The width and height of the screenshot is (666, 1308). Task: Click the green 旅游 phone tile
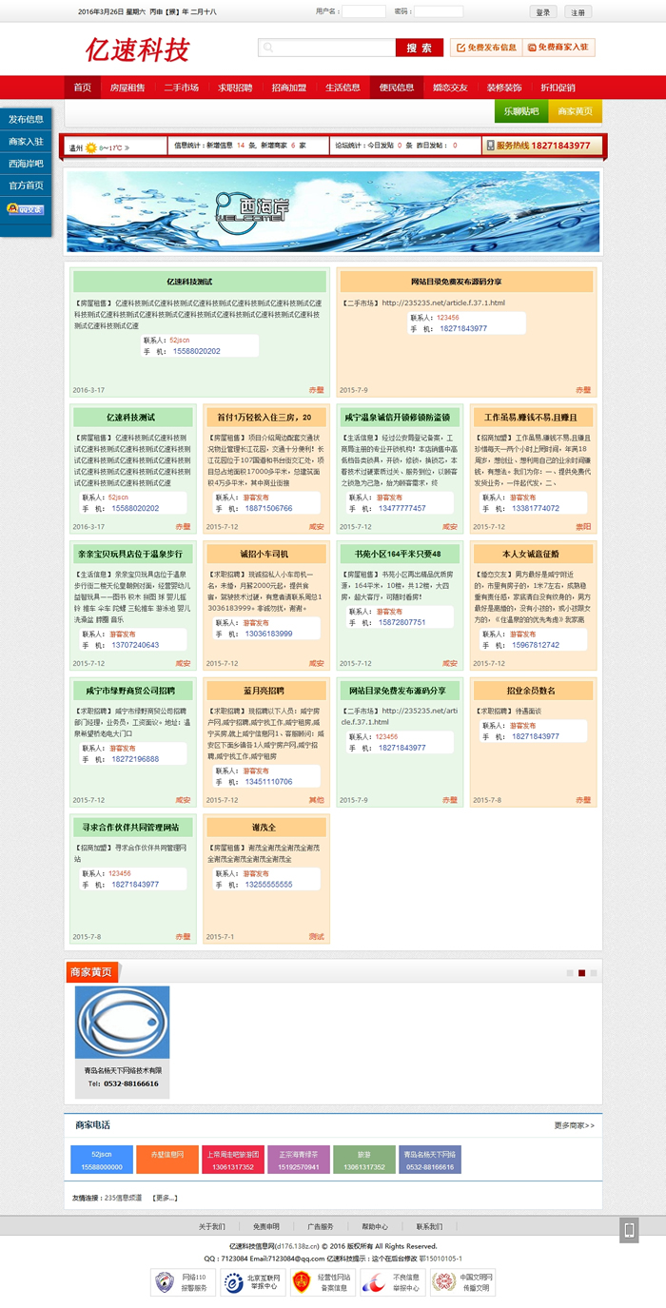[364, 1160]
